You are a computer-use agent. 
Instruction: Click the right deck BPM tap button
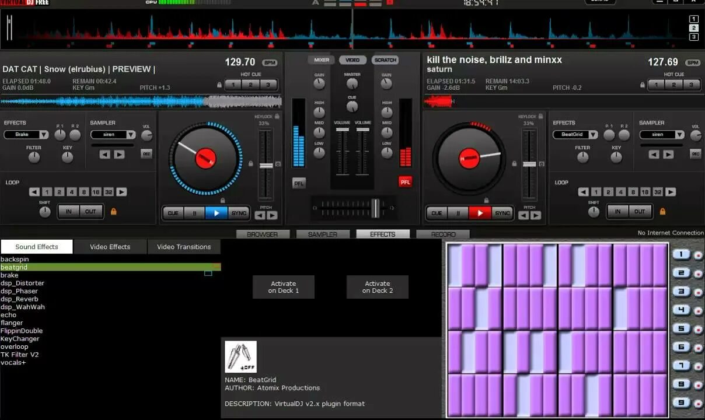[x=692, y=62]
